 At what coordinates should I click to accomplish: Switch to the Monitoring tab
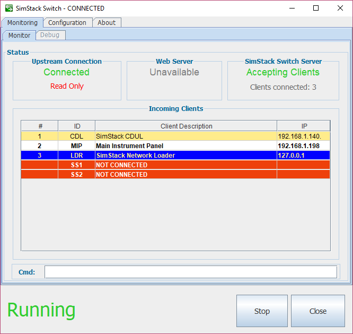(22, 22)
